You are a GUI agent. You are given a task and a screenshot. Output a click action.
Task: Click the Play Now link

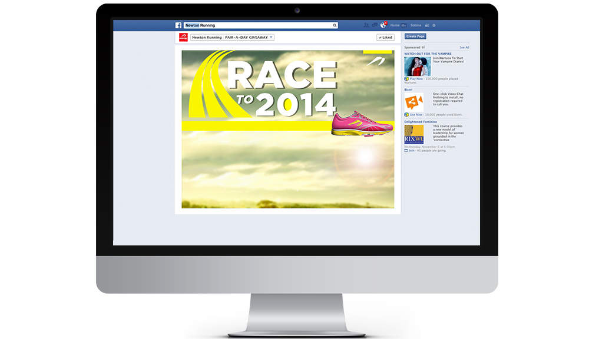coord(416,79)
